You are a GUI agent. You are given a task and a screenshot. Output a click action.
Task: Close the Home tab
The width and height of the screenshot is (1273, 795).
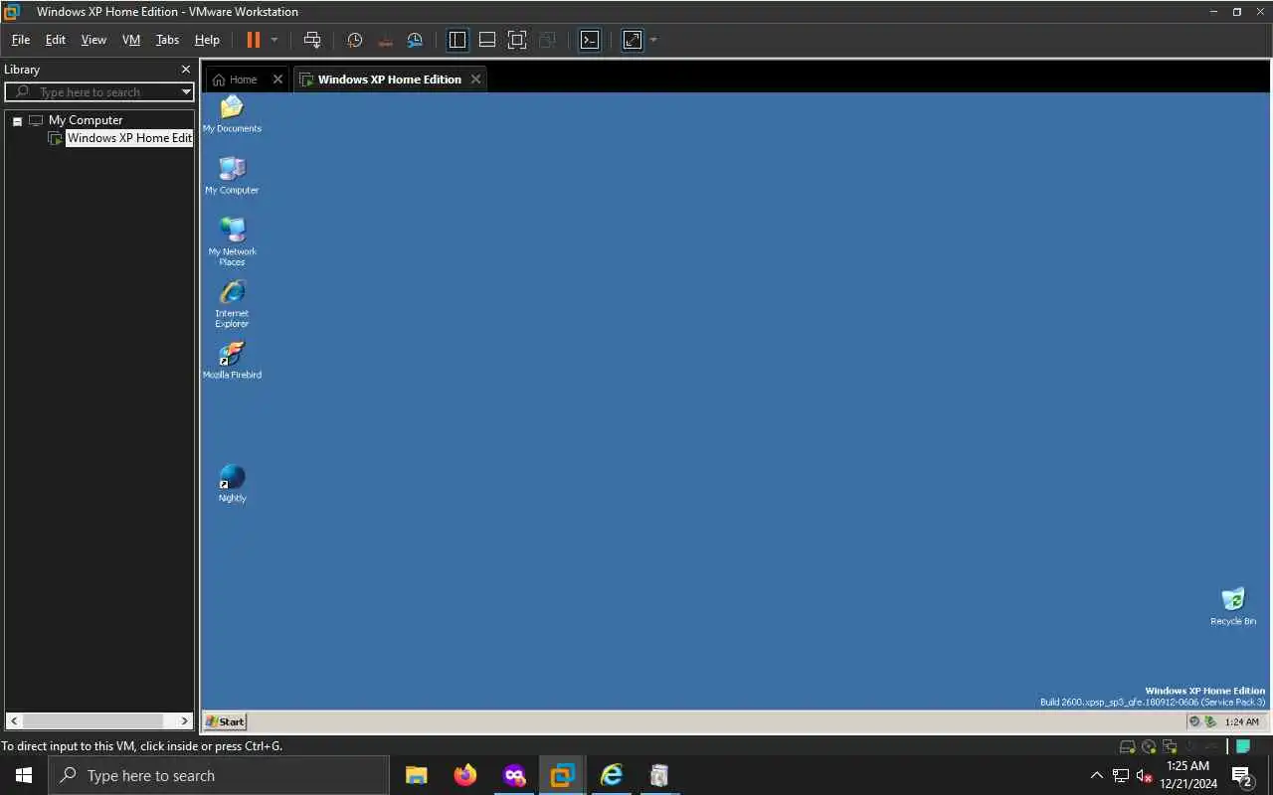tap(277, 79)
